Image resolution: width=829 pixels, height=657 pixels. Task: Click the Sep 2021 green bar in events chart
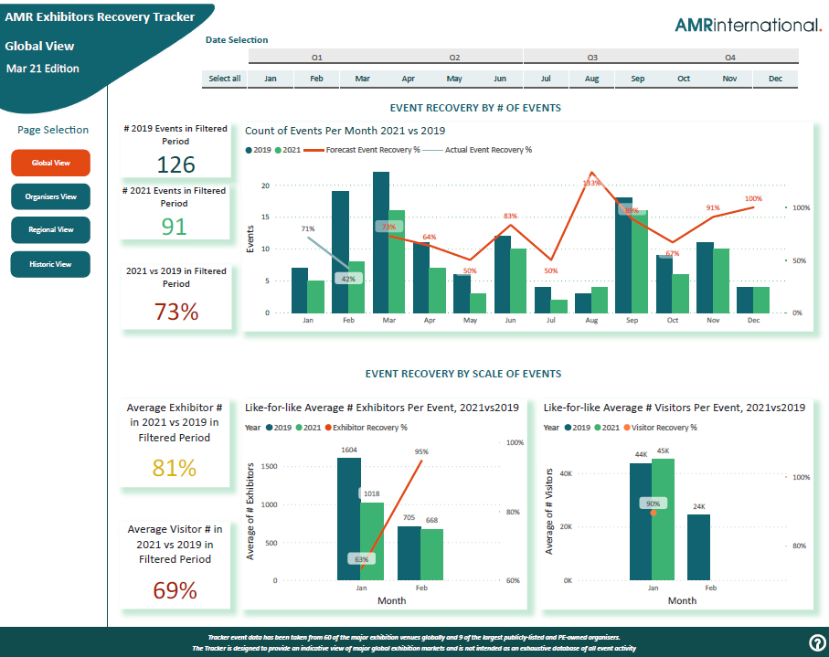[640, 261]
